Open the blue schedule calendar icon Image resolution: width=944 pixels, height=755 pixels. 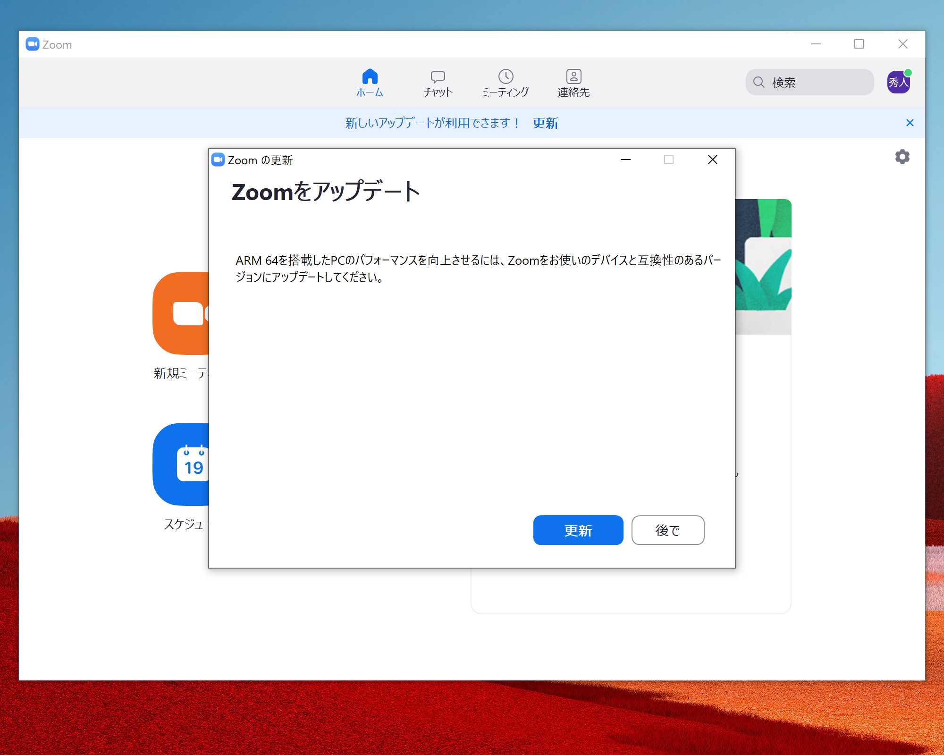coord(181,464)
